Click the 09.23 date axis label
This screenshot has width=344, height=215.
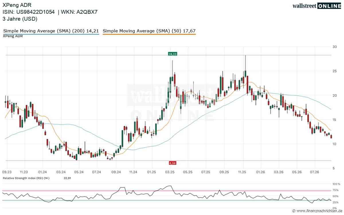point(7,172)
